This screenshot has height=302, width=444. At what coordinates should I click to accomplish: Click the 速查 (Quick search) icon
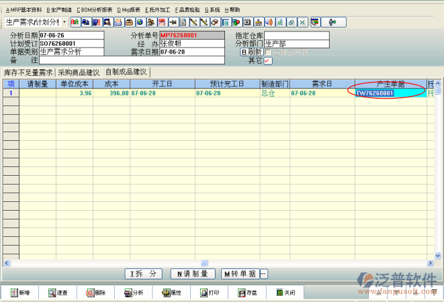[57, 293]
